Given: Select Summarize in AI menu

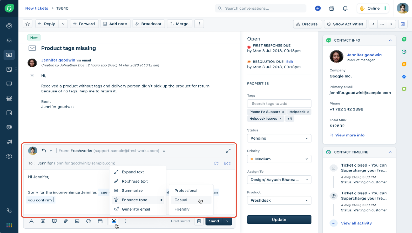Looking at the screenshot, I should tap(138, 191).
